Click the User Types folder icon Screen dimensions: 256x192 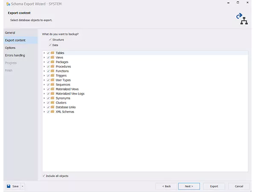[x=52, y=80]
